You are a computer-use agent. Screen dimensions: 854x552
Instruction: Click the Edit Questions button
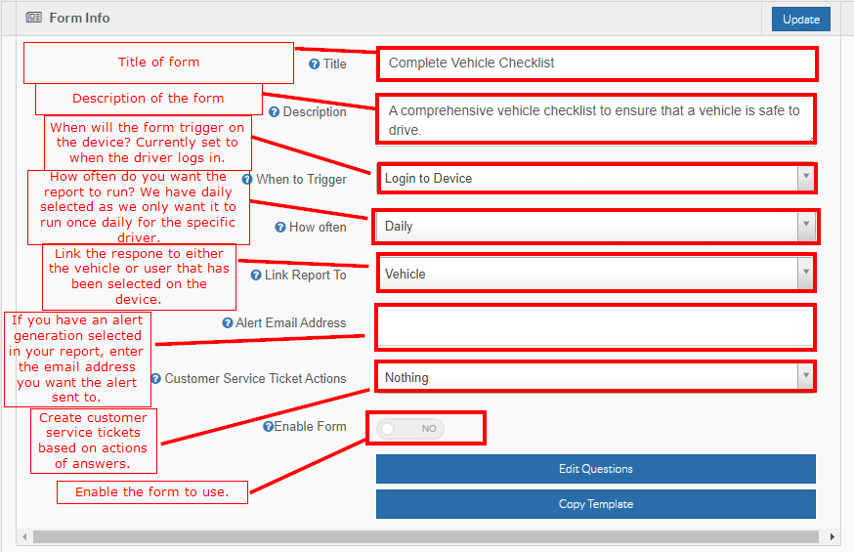tap(596, 469)
